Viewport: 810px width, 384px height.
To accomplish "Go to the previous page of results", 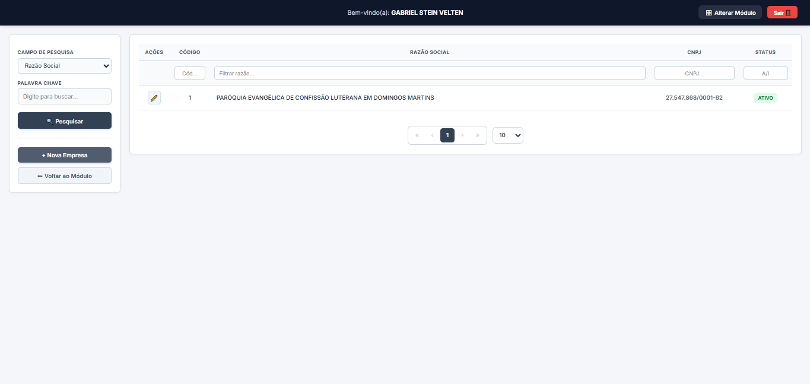I will click(432, 135).
